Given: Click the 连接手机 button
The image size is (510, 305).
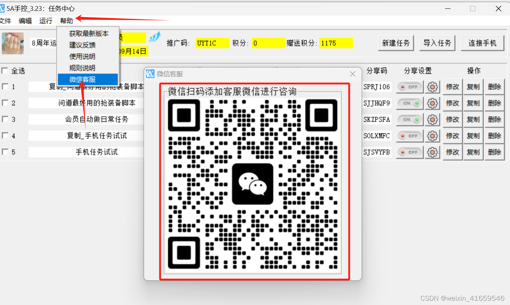Looking at the screenshot, I should click(x=482, y=43).
